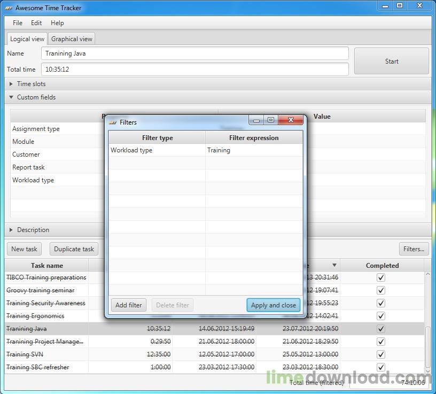Open the Edit menu
The image size is (436, 394).
[x=36, y=23]
